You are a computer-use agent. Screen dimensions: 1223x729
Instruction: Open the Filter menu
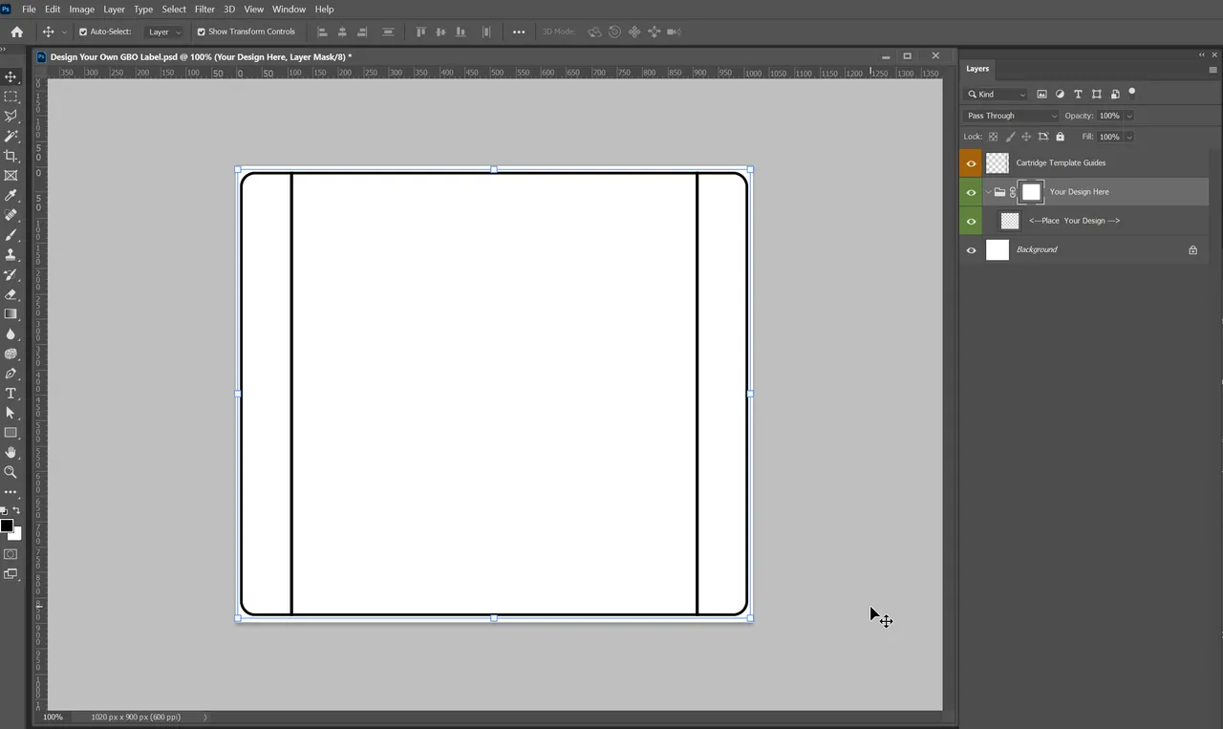pyautogui.click(x=204, y=9)
